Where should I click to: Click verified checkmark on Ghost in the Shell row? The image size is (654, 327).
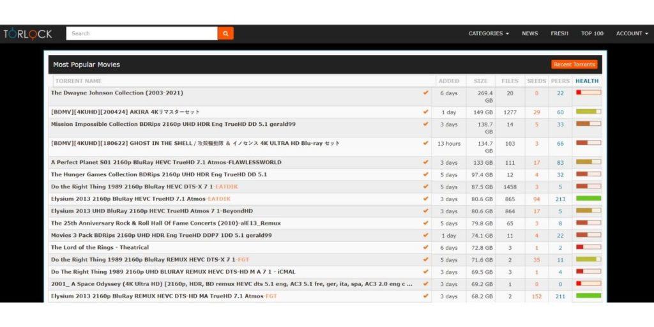(x=425, y=143)
